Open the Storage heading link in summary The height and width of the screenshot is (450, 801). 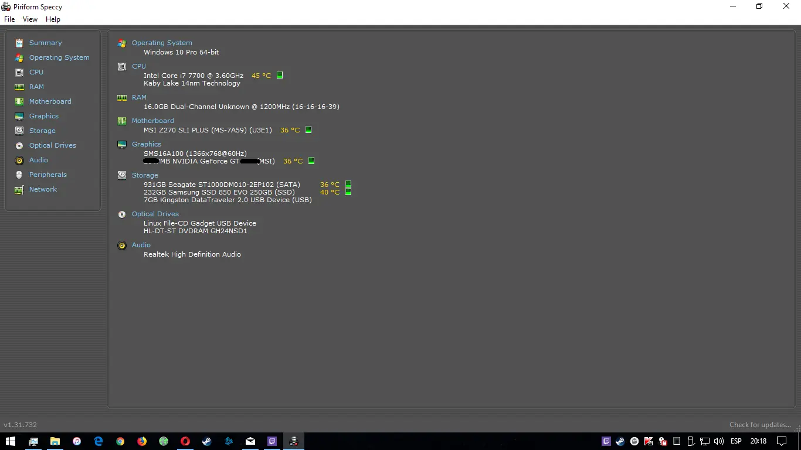145,175
